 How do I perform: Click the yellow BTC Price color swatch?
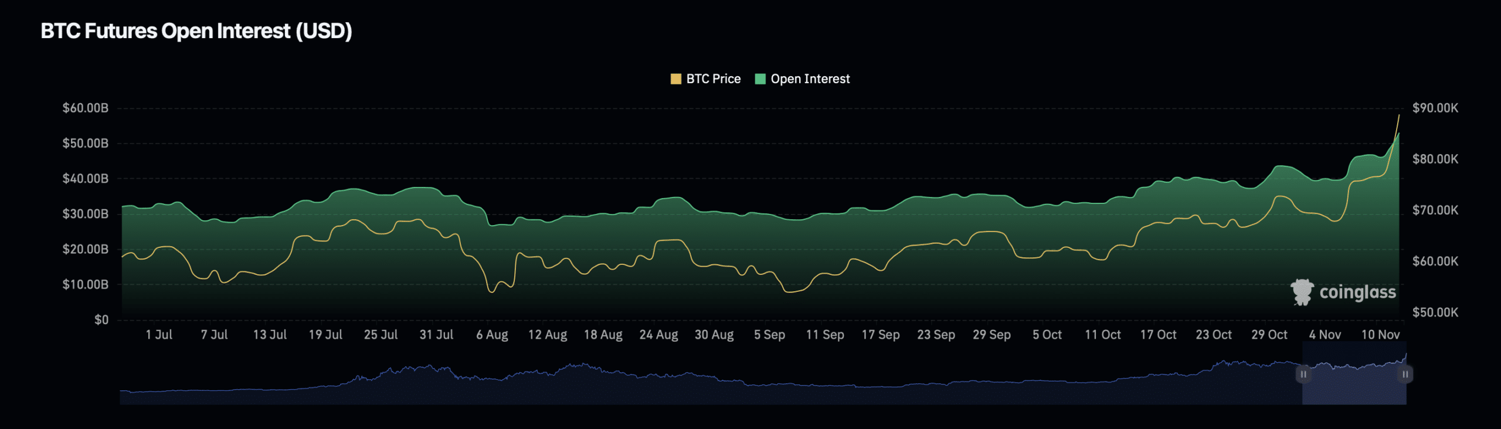click(x=676, y=79)
